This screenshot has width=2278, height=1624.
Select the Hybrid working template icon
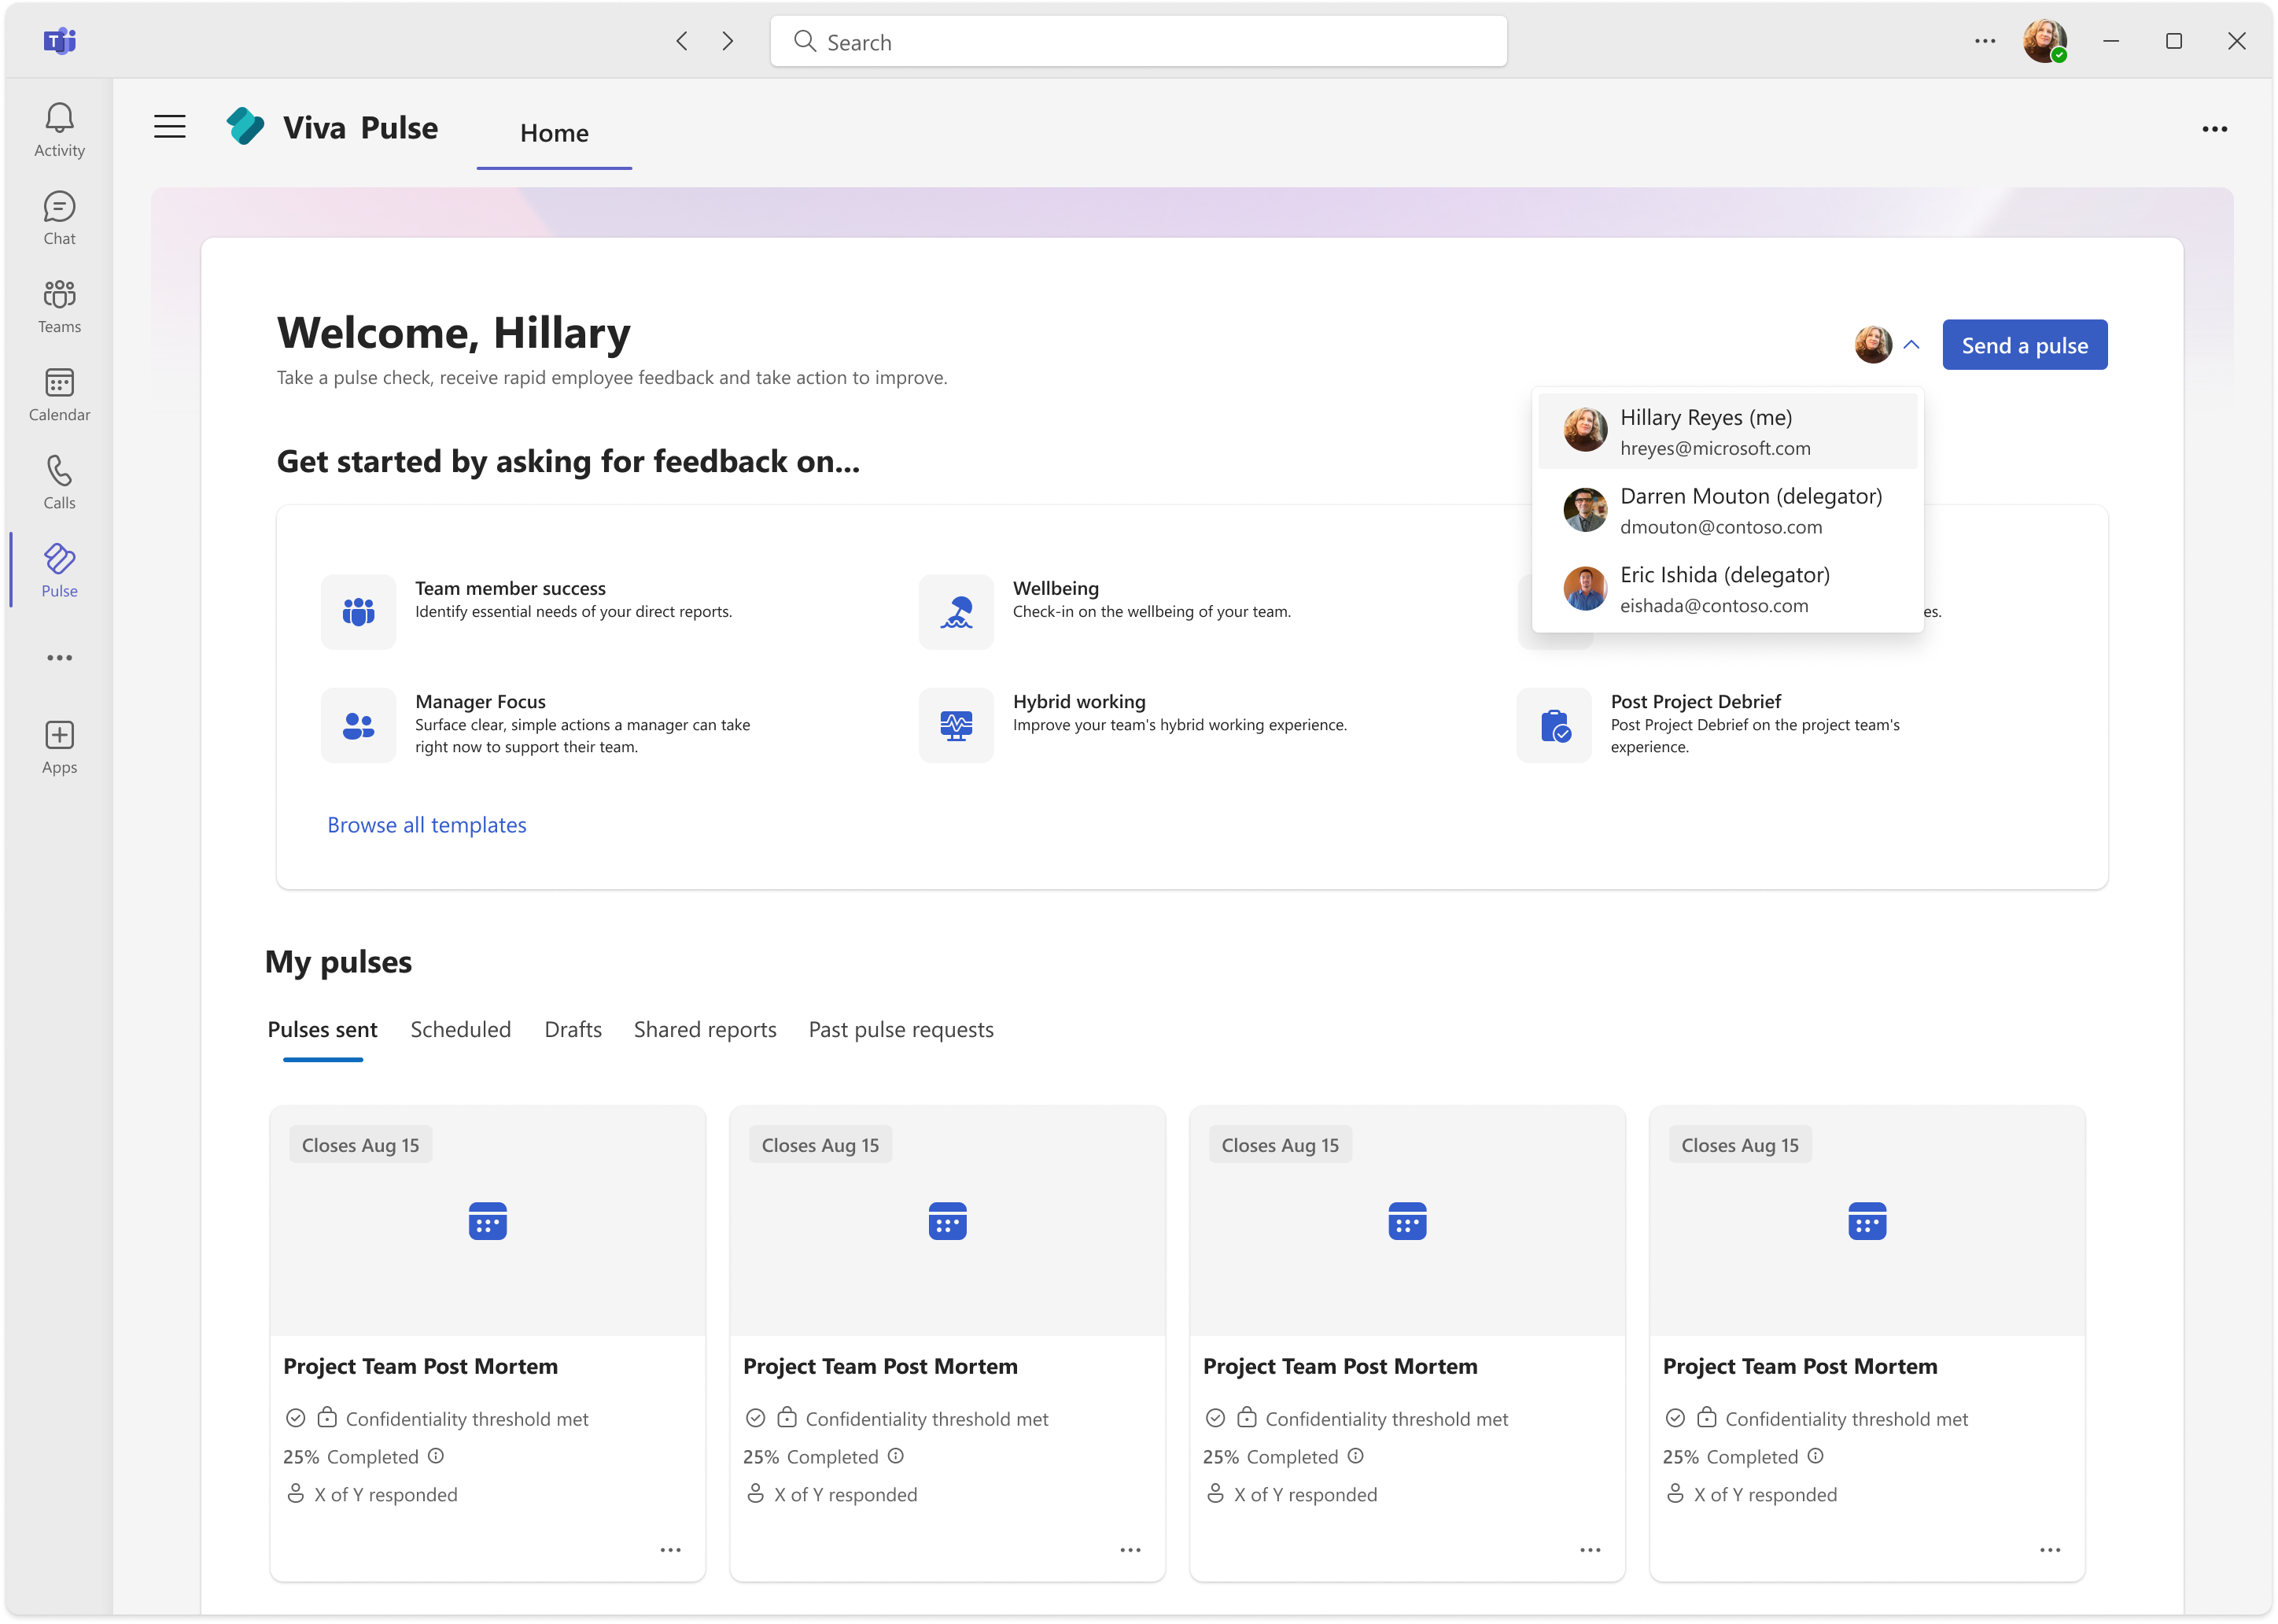click(956, 724)
